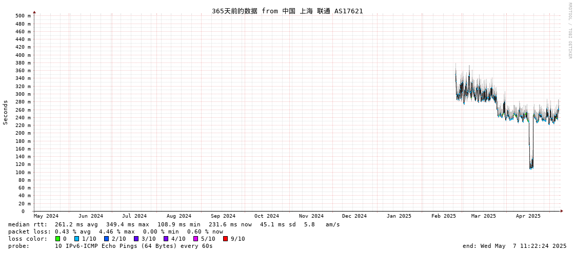This screenshot has height=253, width=575.
Task: Click the graph title mentioning AS17621
Action: (287, 11)
